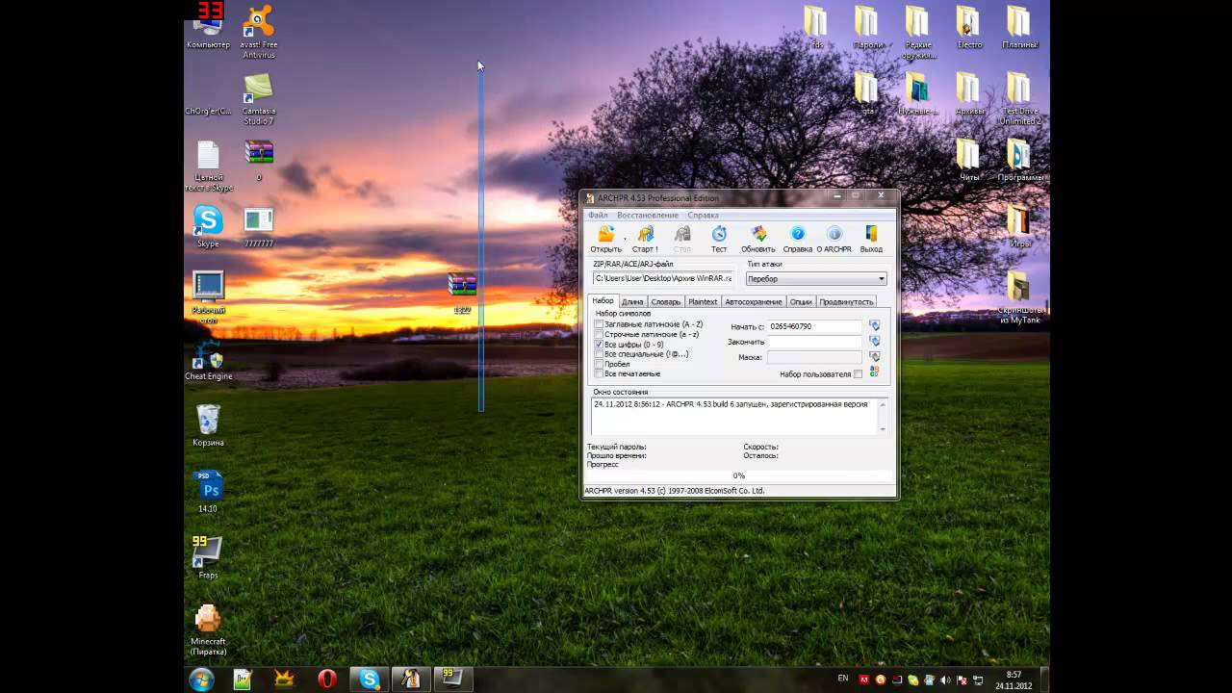Click the icon beside Закончить field
Screen dimensions: 1232x693
click(874, 342)
